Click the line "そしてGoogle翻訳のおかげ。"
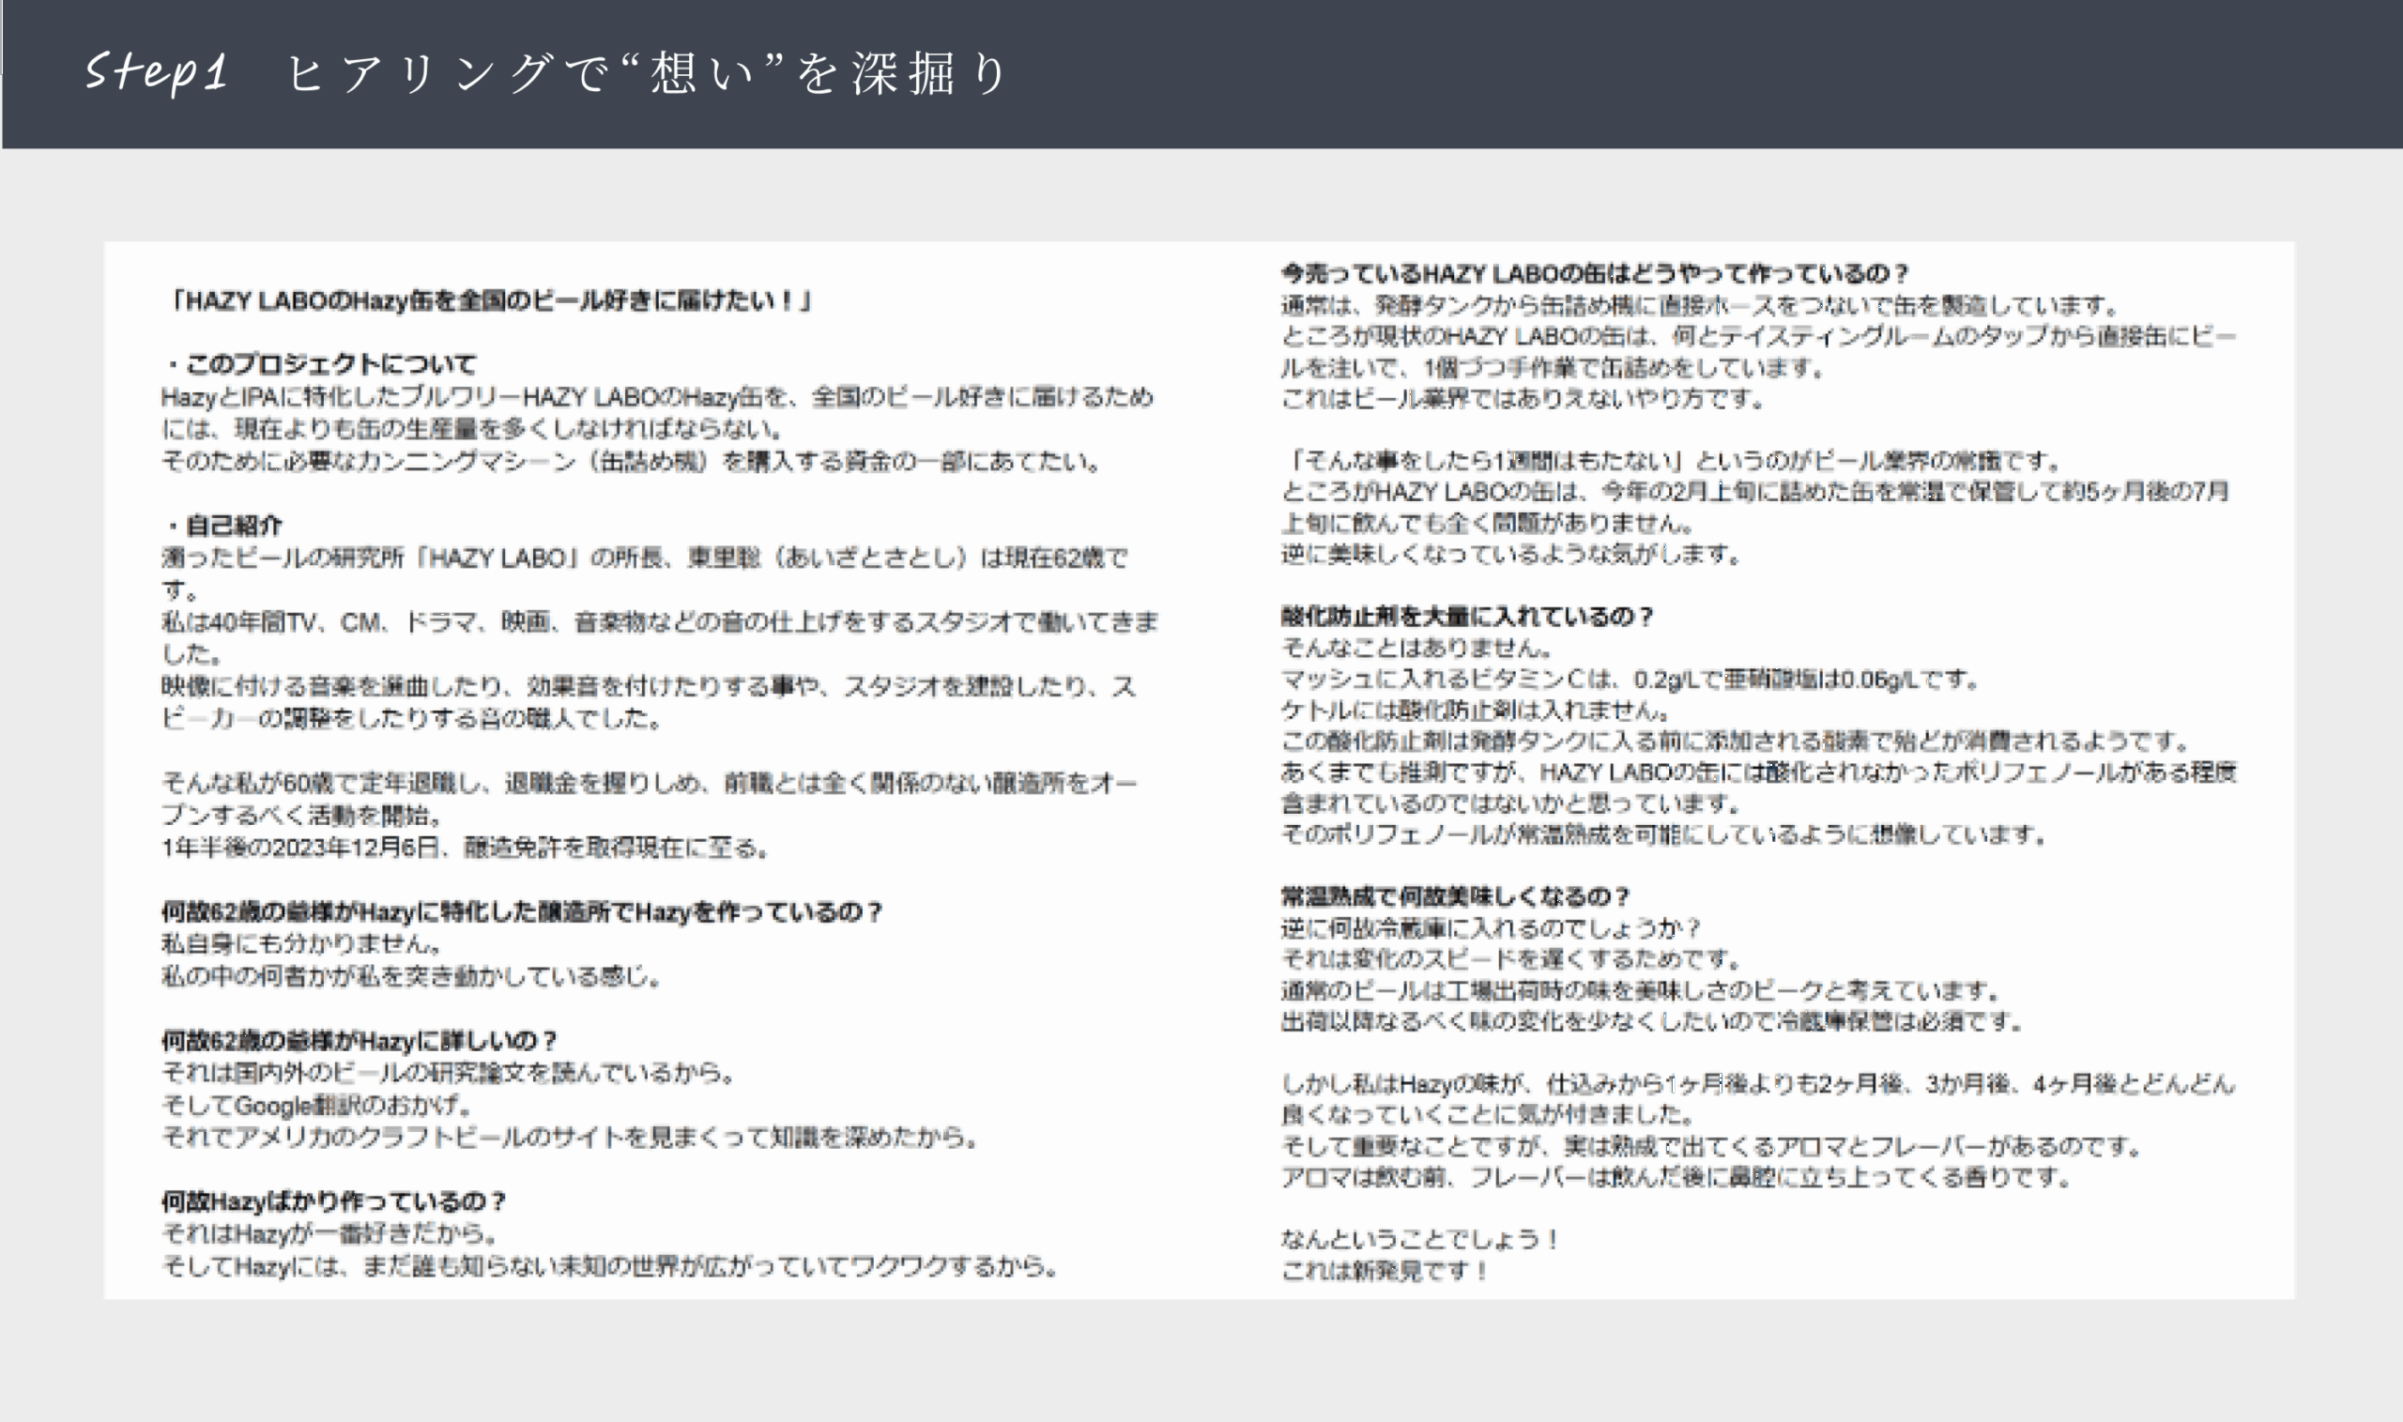Screen dimensions: 2403x1422 point(317,1105)
